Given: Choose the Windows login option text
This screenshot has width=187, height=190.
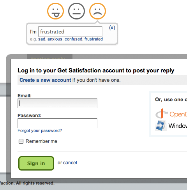Looking at the screenshot, I should tap(178, 126).
